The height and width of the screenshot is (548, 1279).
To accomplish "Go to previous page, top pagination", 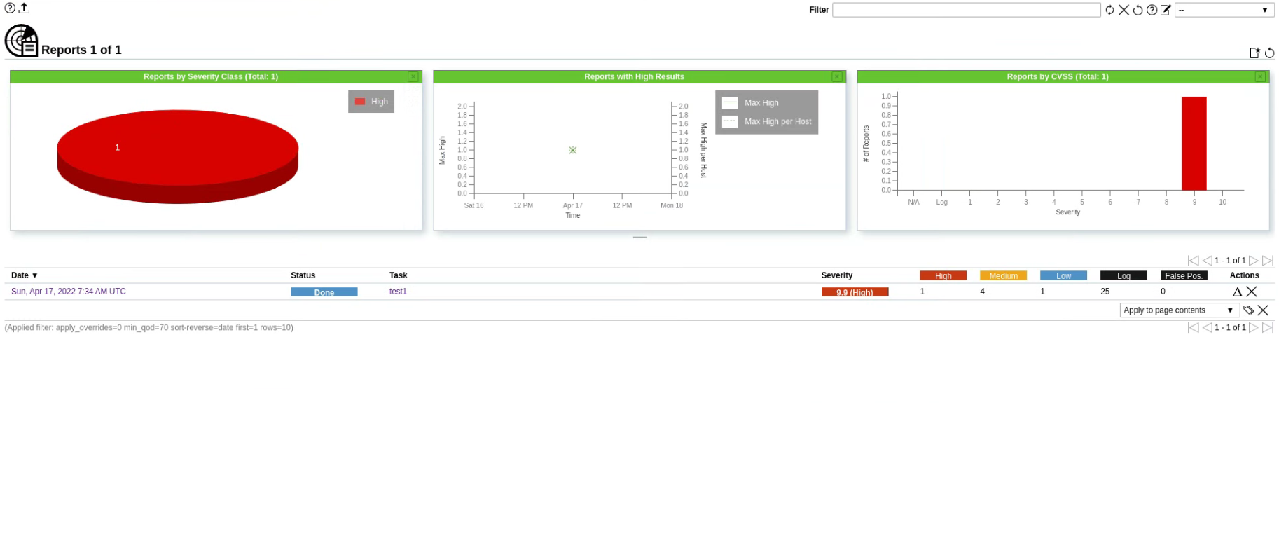I will (x=1207, y=260).
